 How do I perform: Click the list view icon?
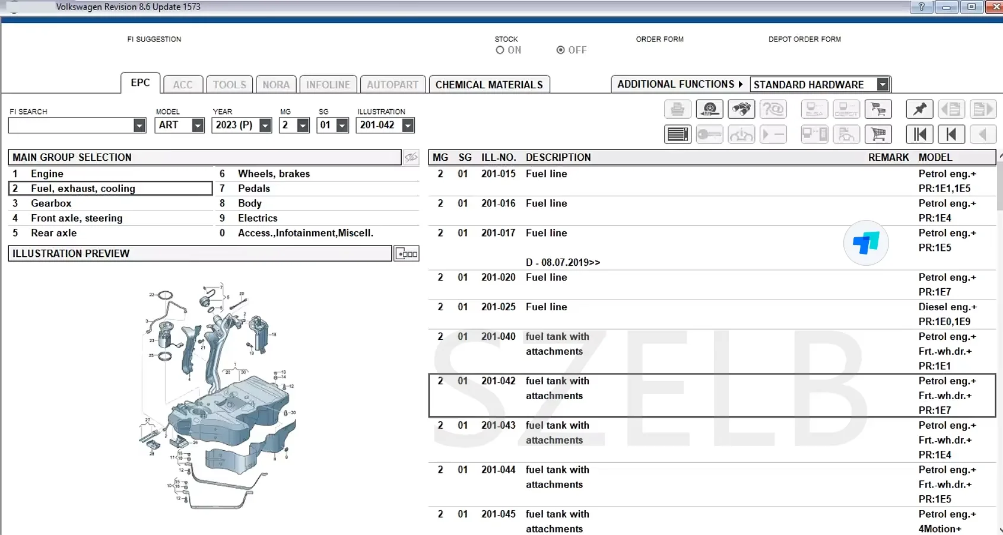tap(677, 135)
